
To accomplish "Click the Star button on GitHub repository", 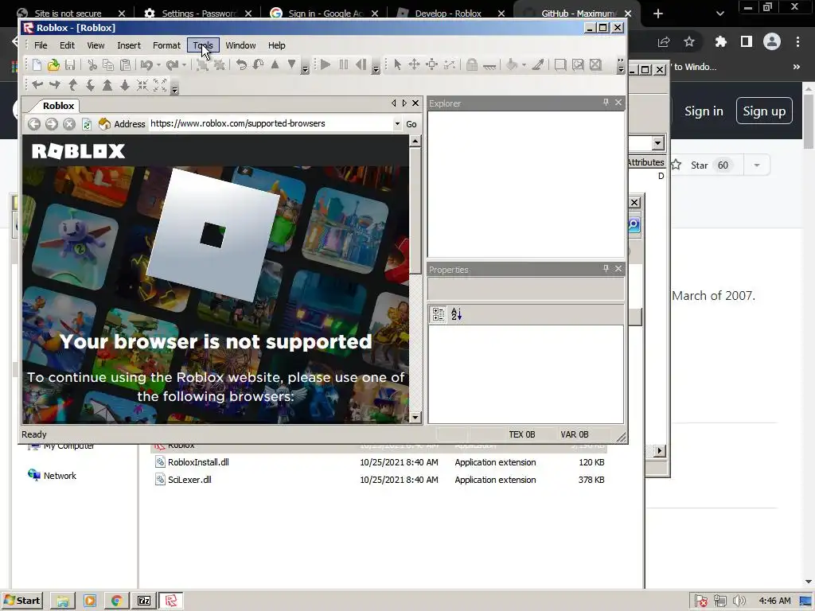I will 706,165.
